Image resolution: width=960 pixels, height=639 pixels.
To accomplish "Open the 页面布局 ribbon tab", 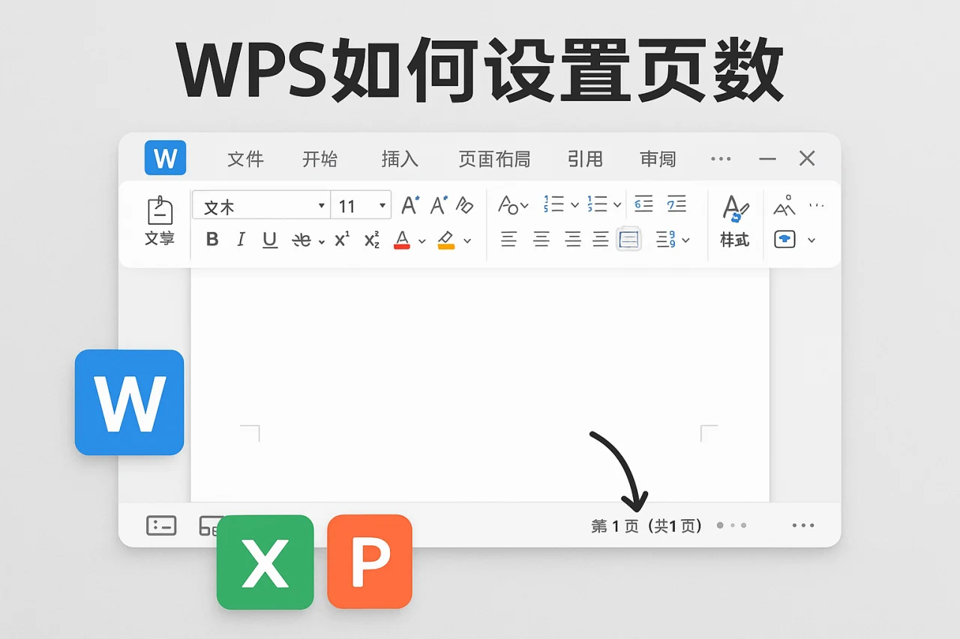I will (x=494, y=159).
